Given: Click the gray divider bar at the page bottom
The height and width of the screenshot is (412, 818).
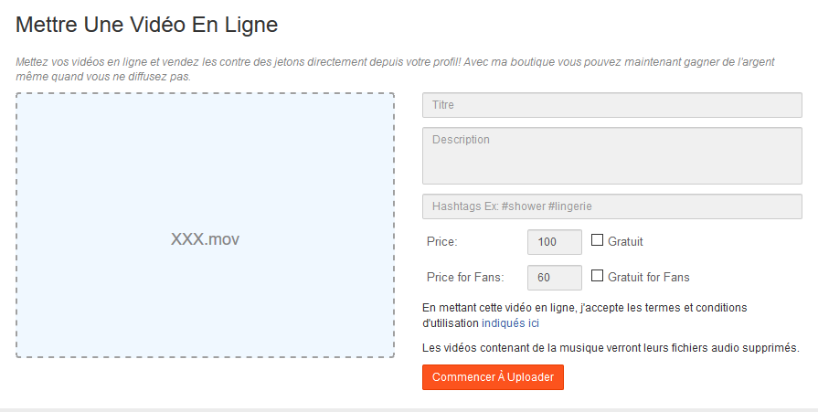Looking at the screenshot, I should click(409, 409).
